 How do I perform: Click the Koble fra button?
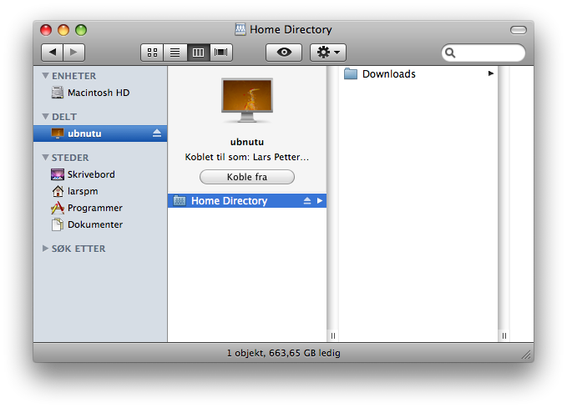247,177
